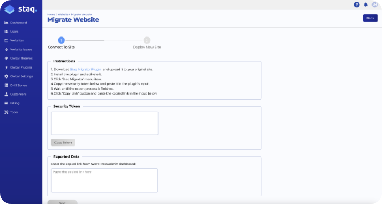Open the help question mark icon
The height and width of the screenshot is (204, 382).
pyautogui.click(x=356, y=4)
